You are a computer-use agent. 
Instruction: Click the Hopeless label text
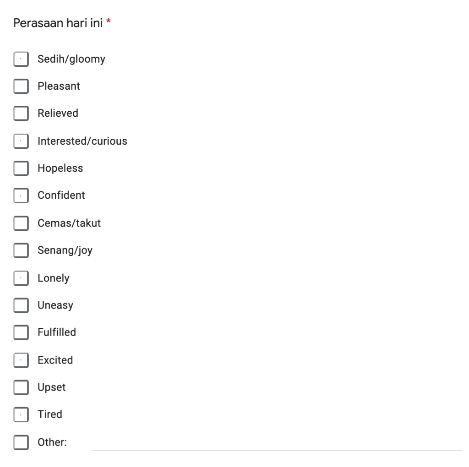(x=60, y=168)
